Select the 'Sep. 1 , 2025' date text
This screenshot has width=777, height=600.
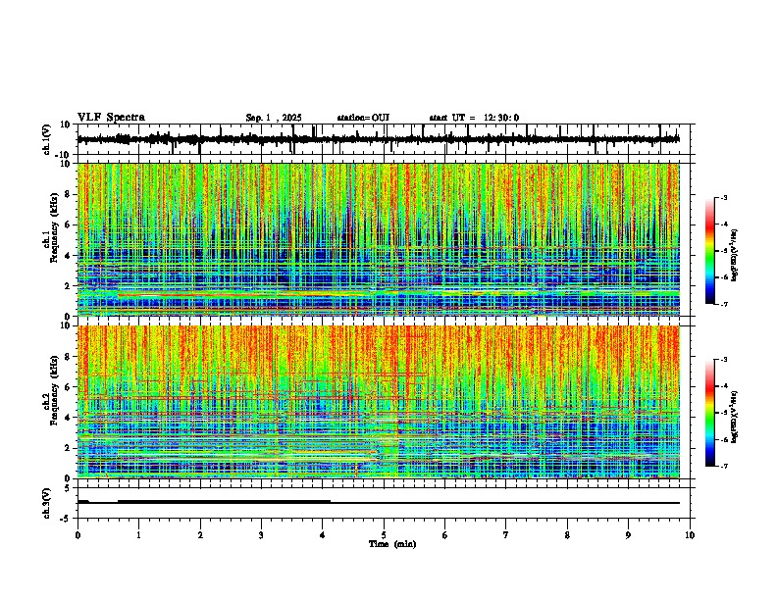[x=274, y=118]
